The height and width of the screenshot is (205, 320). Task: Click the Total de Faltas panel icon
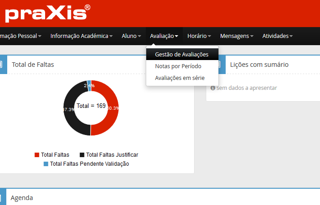pyautogui.click(x=3, y=65)
